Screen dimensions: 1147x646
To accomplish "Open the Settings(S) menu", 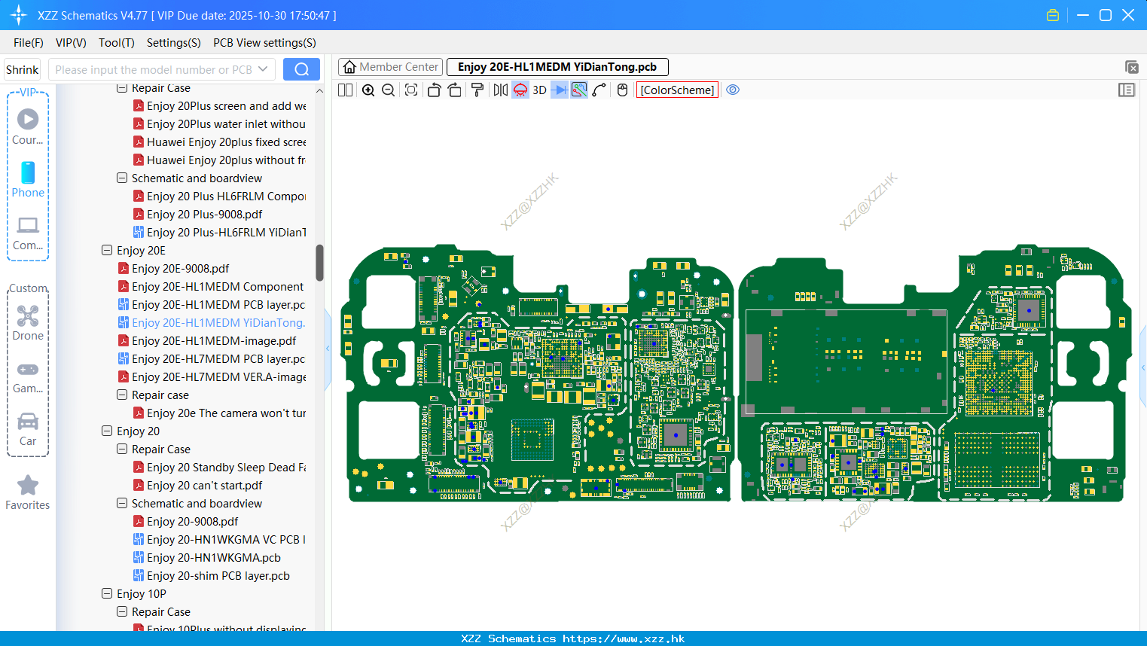I will click(174, 43).
